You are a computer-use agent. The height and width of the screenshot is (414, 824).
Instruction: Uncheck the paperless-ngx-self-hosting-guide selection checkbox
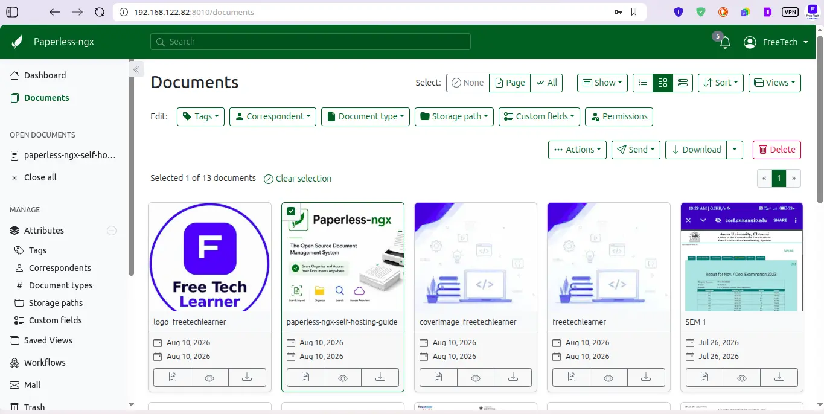tap(291, 211)
